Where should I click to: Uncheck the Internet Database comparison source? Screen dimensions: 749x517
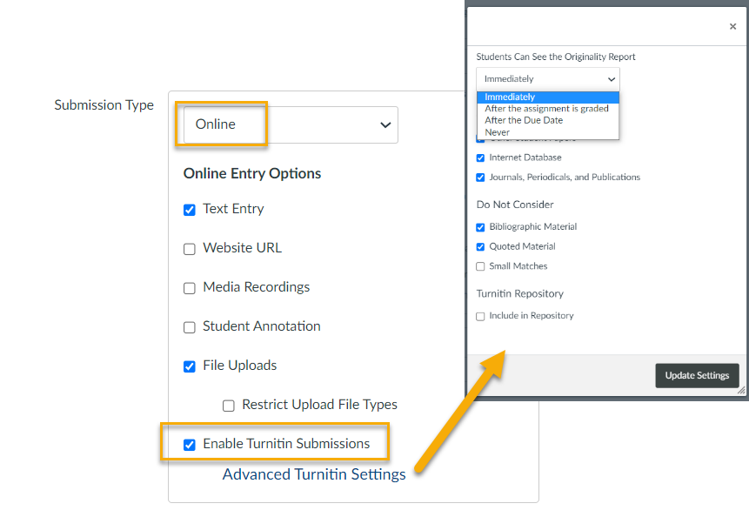point(480,158)
